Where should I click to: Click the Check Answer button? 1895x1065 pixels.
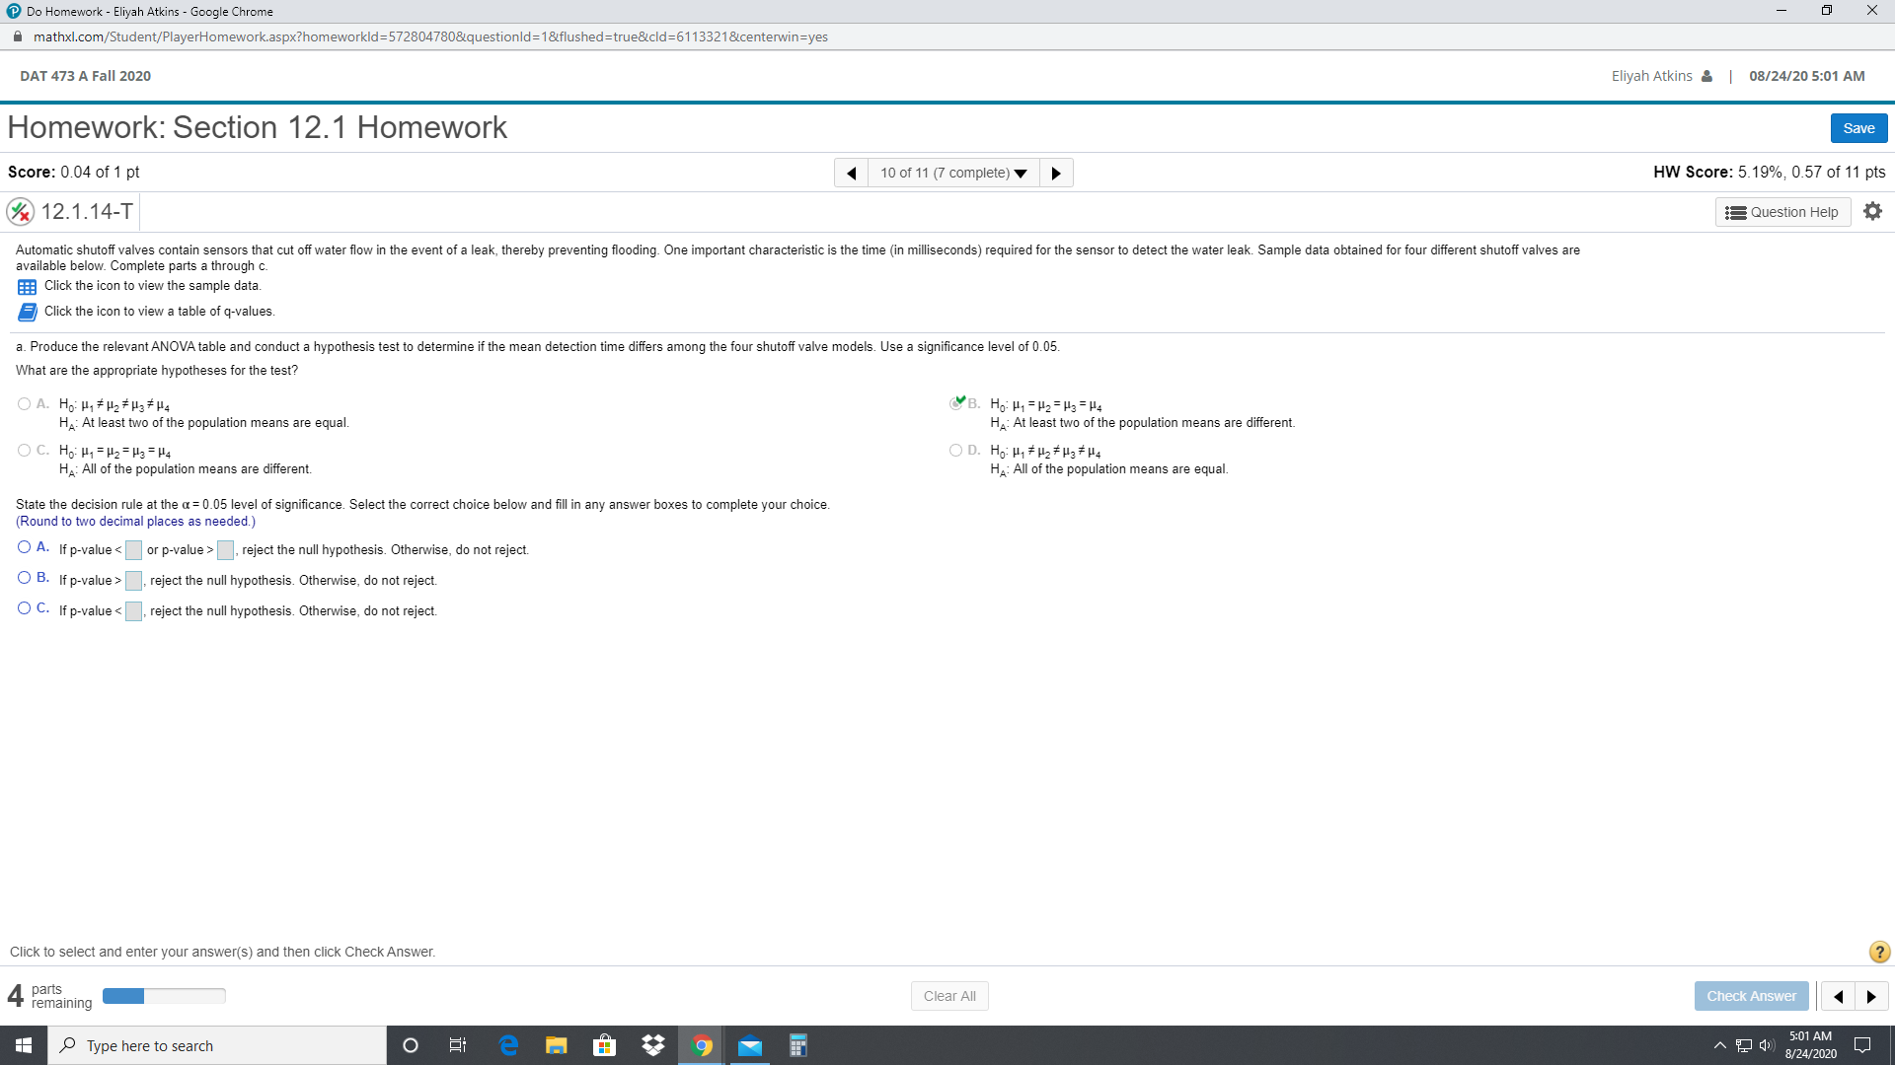coord(1751,995)
